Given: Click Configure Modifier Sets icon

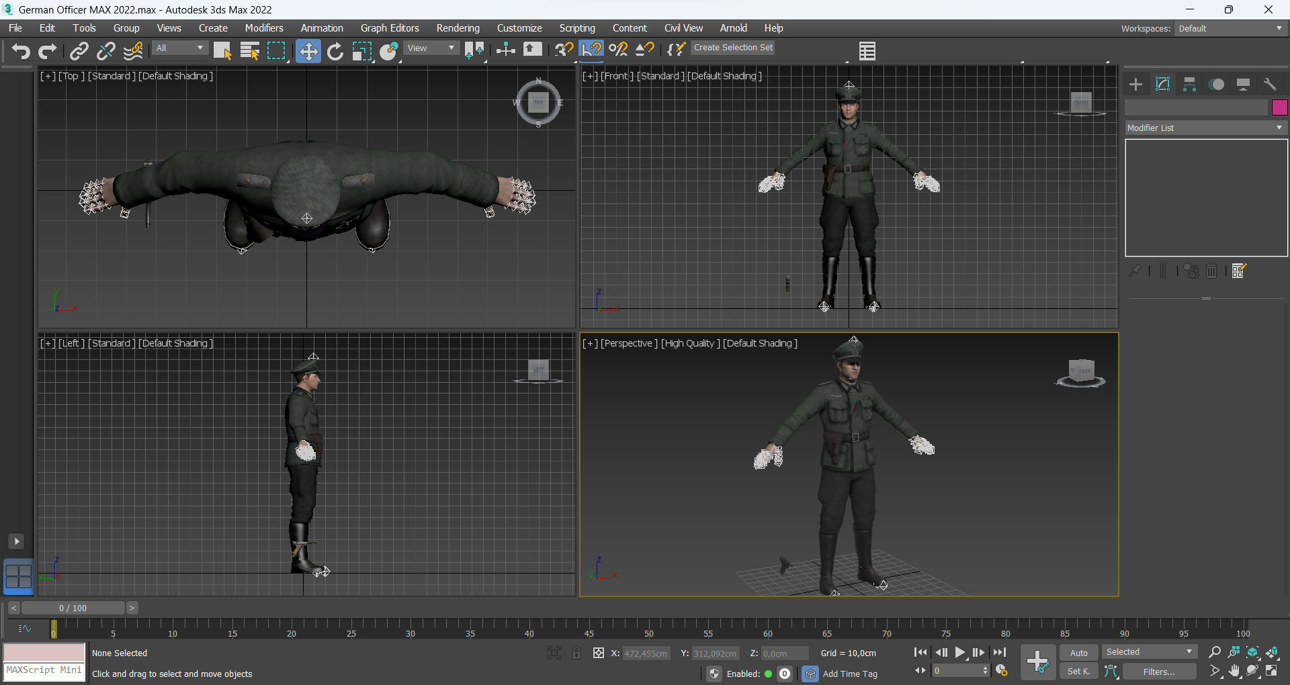Looking at the screenshot, I should pos(1240,271).
